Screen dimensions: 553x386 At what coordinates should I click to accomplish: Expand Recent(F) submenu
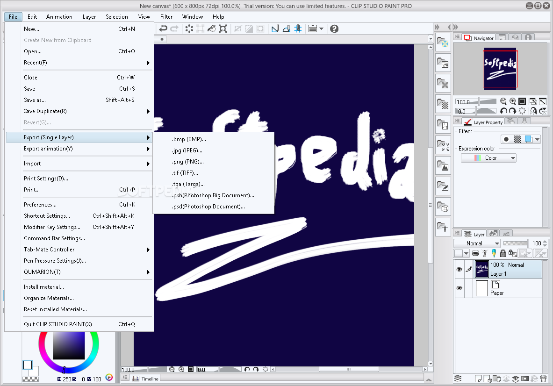tap(79, 63)
